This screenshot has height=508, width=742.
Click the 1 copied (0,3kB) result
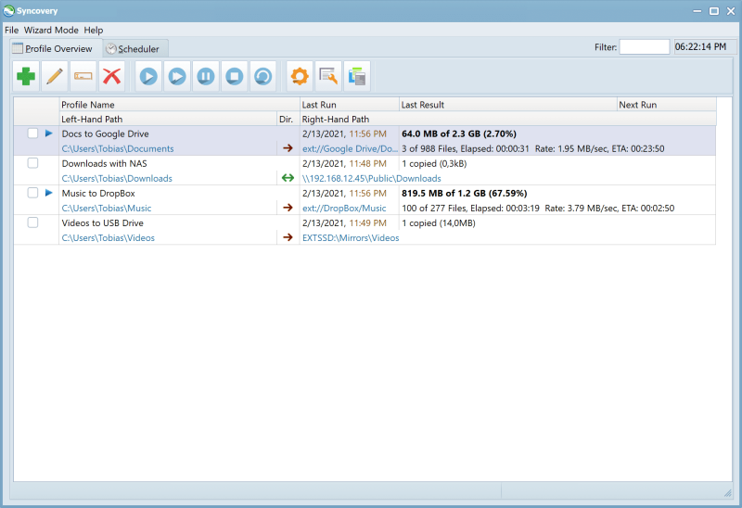pyautogui.click(x=434, y=164)
